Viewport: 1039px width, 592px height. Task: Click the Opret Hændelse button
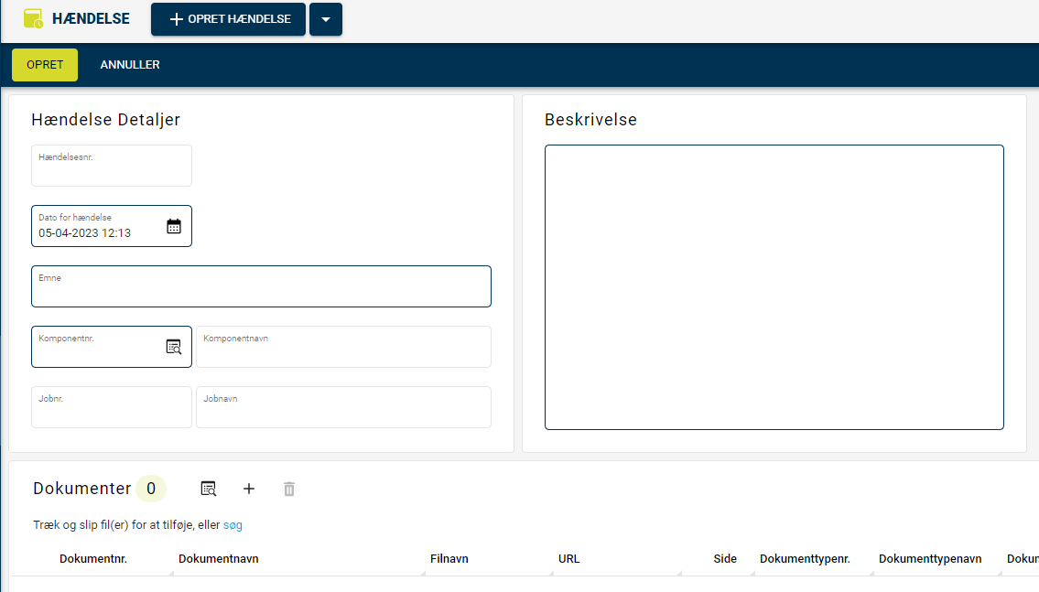(228, 19)
